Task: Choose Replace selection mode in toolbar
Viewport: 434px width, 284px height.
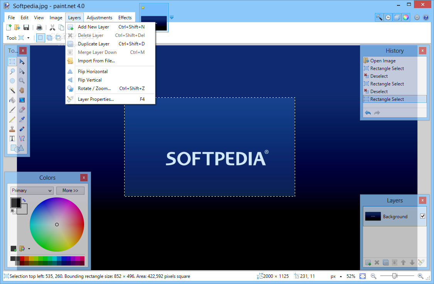Action: [x=41, y=38]
